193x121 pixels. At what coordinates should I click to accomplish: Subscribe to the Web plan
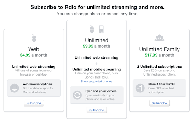coord(34,103)
